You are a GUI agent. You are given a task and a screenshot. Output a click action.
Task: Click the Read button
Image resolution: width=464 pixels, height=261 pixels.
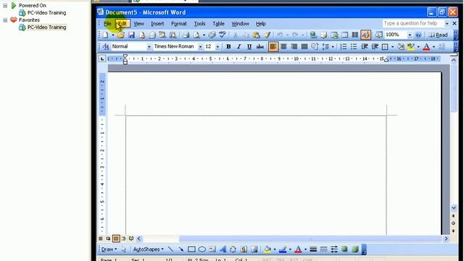tap(438, 35)
